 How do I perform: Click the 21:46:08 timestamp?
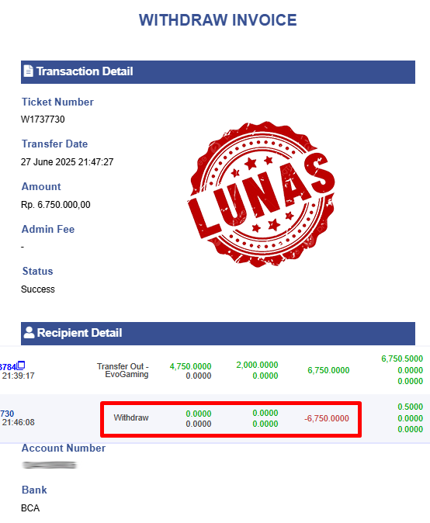point(19,422)
